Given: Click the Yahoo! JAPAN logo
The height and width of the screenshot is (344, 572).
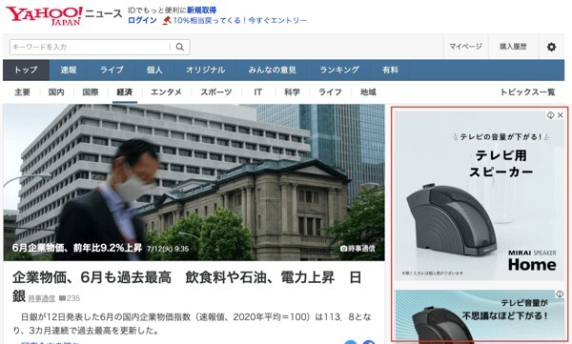Looking at the screenshot, I should coord(44,15).
